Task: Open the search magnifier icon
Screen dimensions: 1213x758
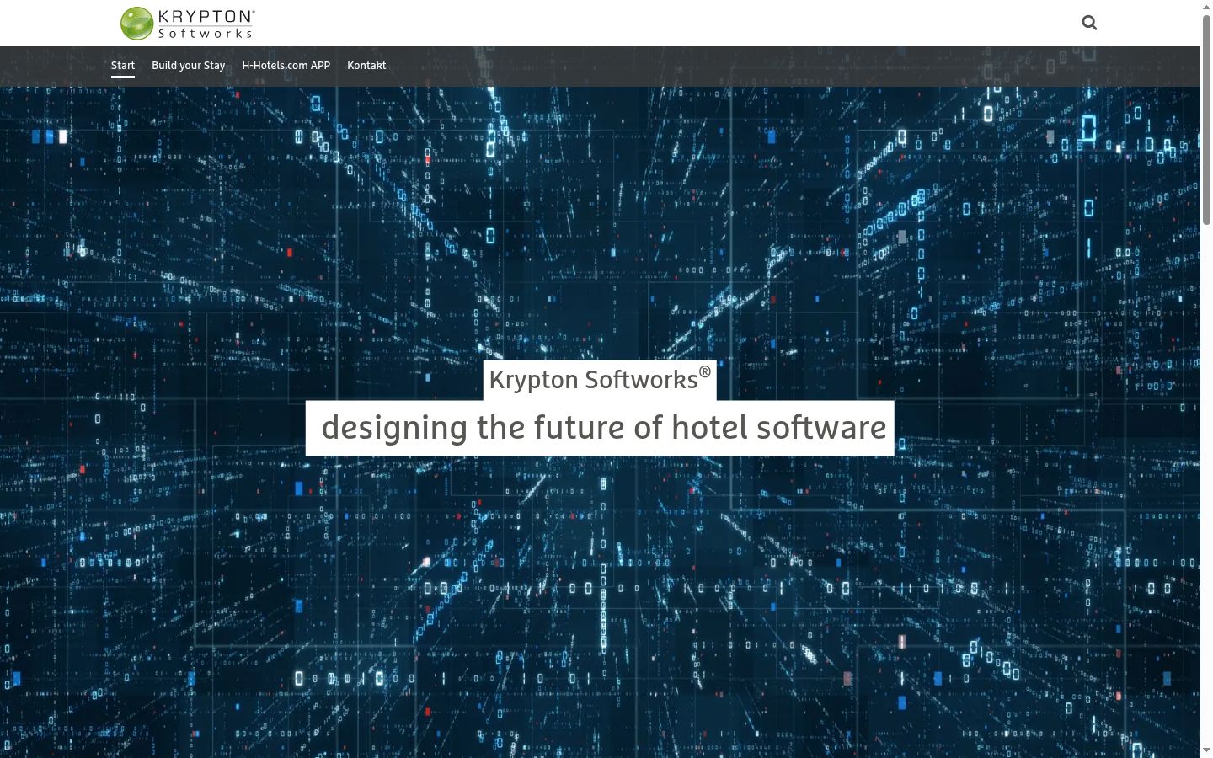Action: (x=1089, y=23)
